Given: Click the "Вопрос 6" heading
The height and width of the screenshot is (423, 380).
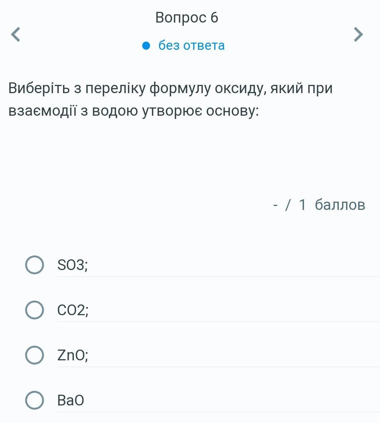Looking at the screenshot, I should 187,18.
